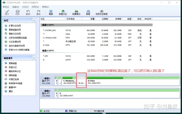The height and width of the screenshot is (114, 182).
Task: Select the C: Windows-SSD partition row
Action: pos(97,38)
